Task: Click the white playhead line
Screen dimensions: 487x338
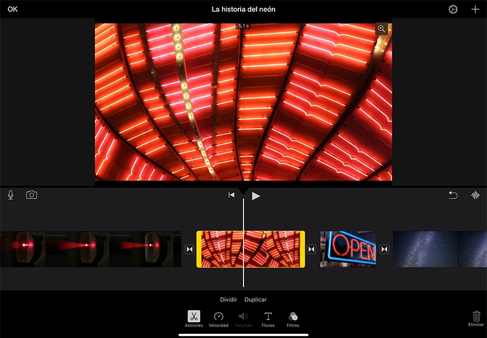Action: [x=243, y=243]
